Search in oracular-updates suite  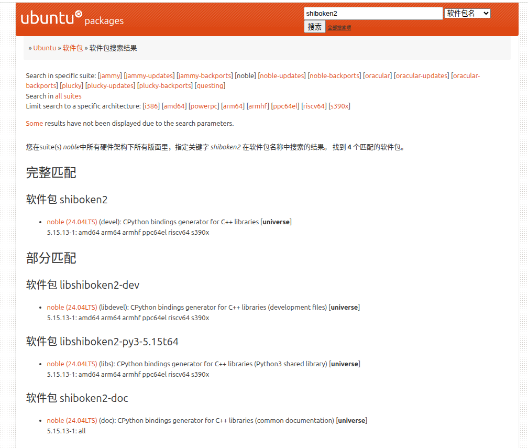[422, 76]
